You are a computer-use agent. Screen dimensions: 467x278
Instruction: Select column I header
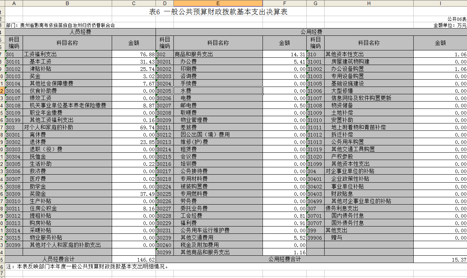(x=440, y=3)
